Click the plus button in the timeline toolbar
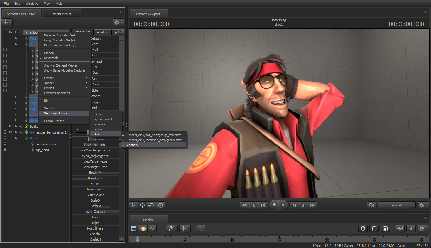Viewport: 431px width, 248px height. pyautogui.click(x=185, y=229)
